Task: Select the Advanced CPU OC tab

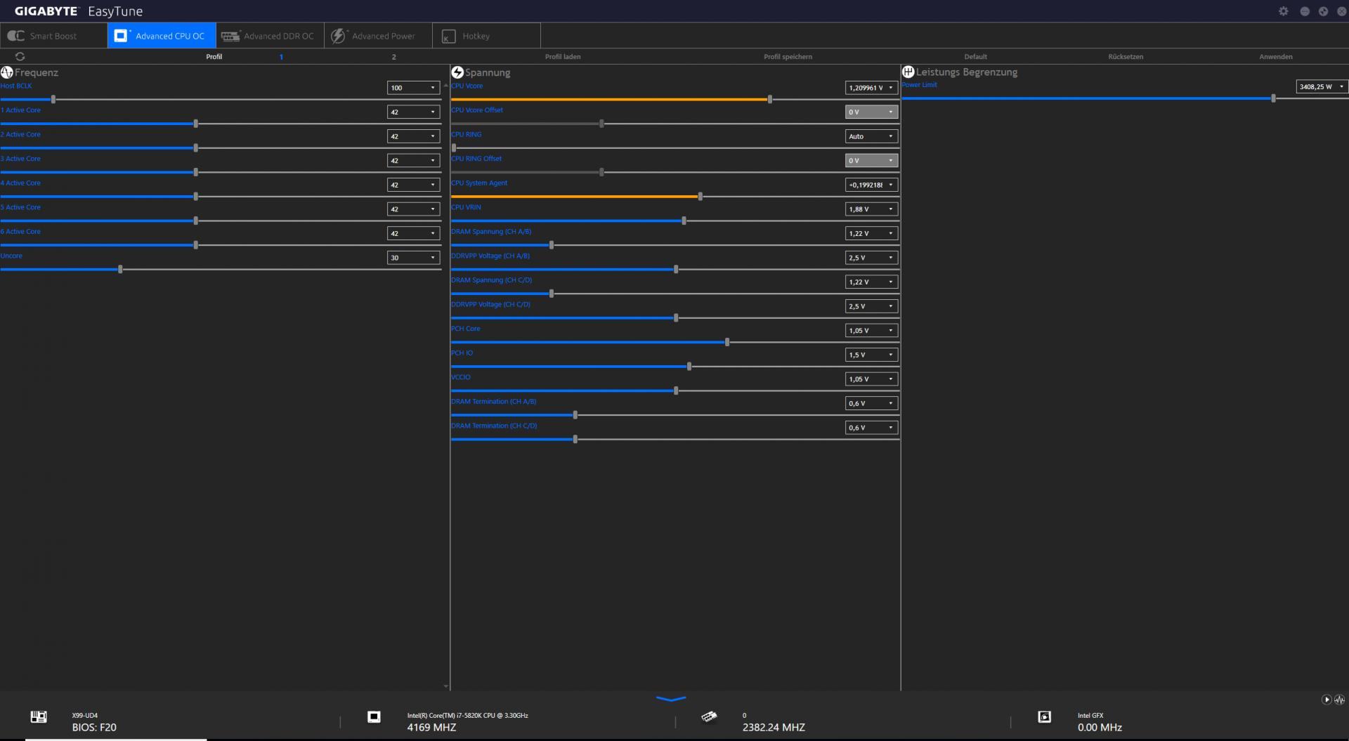Action: 162,36
